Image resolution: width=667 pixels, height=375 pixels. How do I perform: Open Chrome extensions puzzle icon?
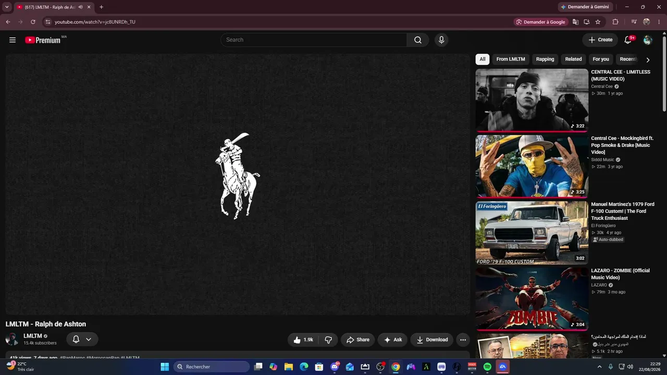[x=615, y=22]
